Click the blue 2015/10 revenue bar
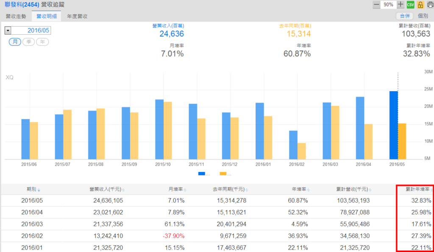Image resolution: width=434 pixels, height=252 pixels. 159,130
